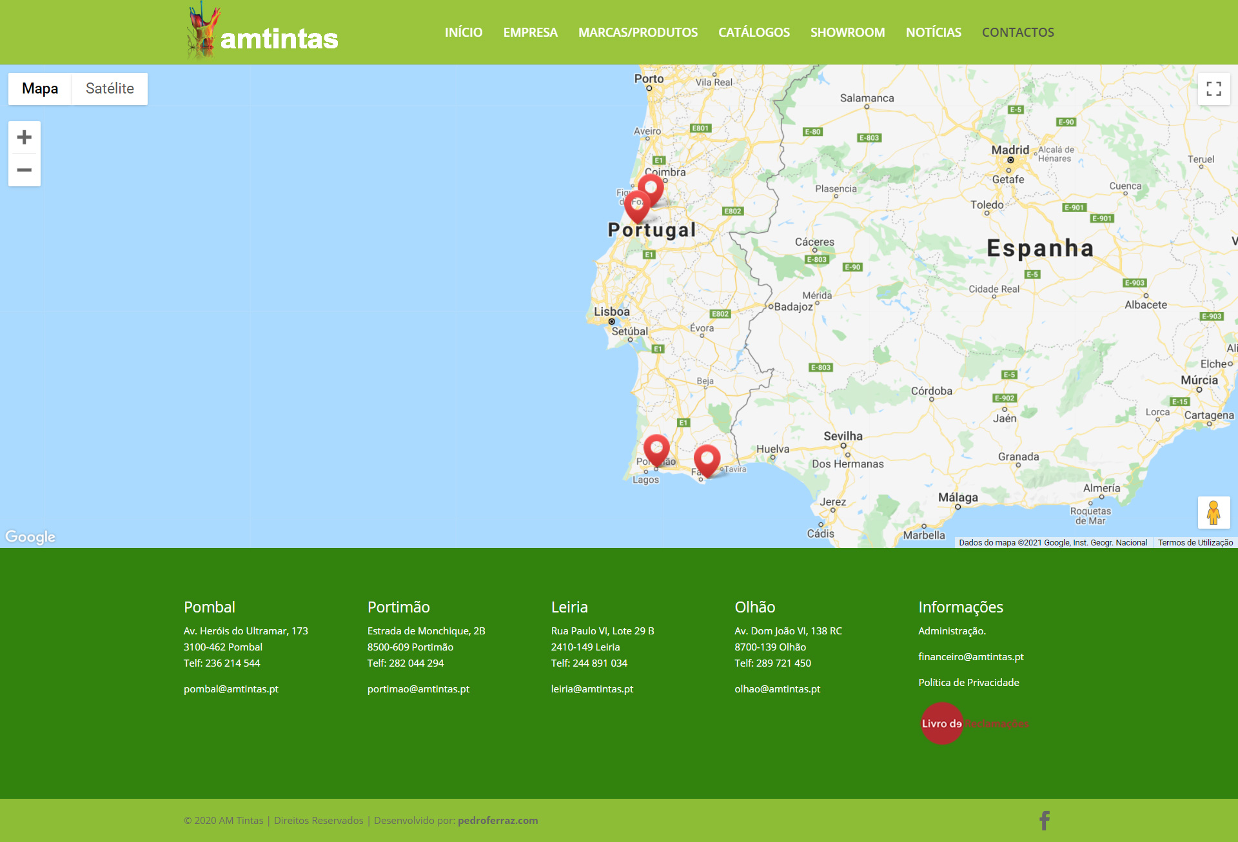The image size is (1238, 842).
Task: Switch map to Satélite view
Action: pos(110,88)
